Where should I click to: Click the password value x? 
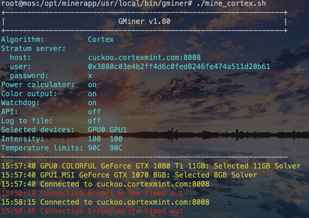[x=90, y=76]
